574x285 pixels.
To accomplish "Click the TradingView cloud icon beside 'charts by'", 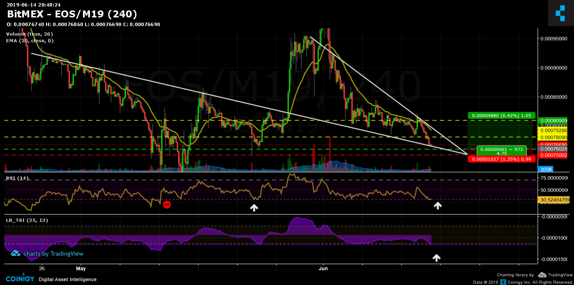I will point(15,253).
